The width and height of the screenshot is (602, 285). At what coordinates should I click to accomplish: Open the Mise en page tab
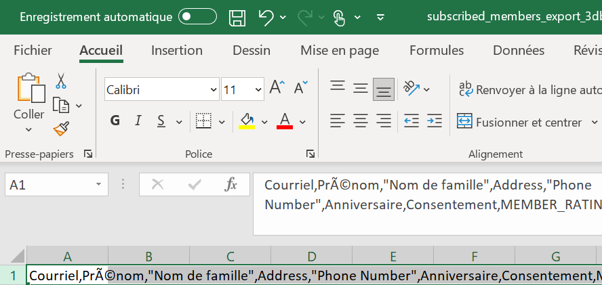coord(340,50)
